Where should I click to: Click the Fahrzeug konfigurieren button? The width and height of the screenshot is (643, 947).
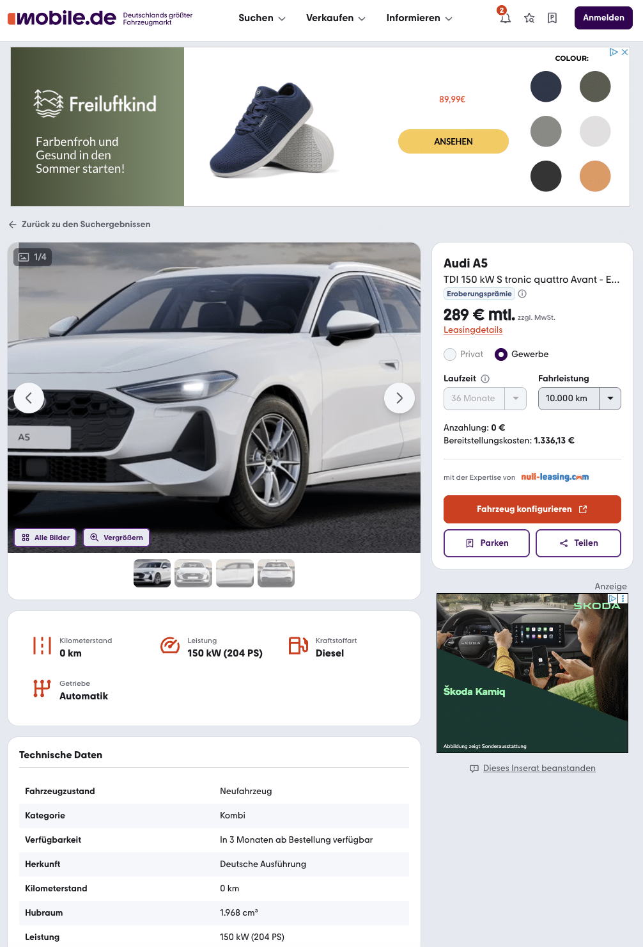pos(532,509)
